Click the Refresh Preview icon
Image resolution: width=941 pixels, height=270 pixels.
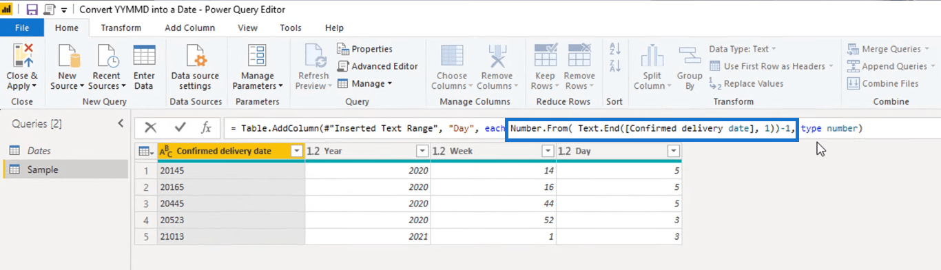point(313,56)
